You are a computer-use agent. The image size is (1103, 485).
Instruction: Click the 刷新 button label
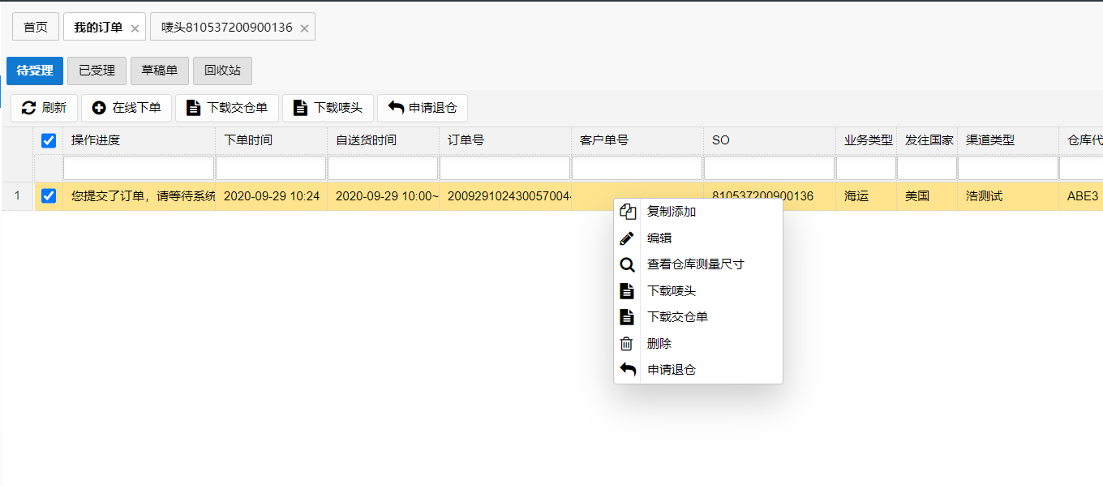(x=54, y=108)
